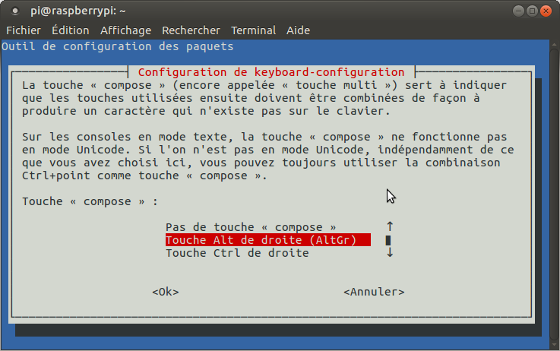The width and height of the screenshot is (560, 351).
Task: Click the down arrow beside the compose list
Action: tap(390, 253)
